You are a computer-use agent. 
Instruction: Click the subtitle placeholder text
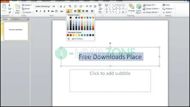110,73
